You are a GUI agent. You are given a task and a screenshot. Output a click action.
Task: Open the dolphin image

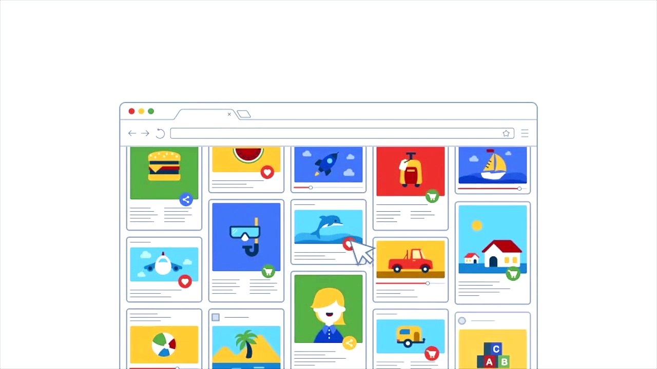pos(328,227)
